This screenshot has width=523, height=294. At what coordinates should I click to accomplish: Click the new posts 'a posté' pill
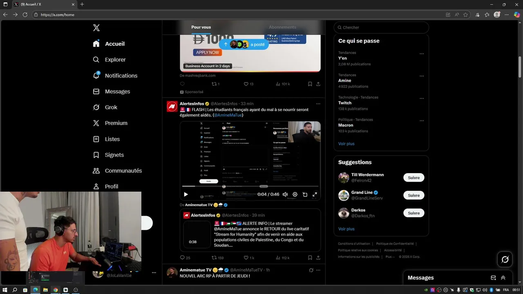click(x=244, y=45)
